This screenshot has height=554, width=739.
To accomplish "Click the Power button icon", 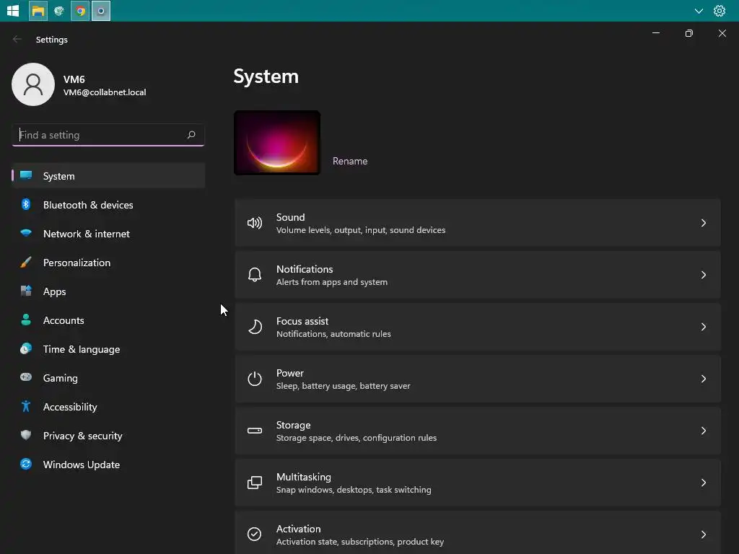I will click(255, 379).
